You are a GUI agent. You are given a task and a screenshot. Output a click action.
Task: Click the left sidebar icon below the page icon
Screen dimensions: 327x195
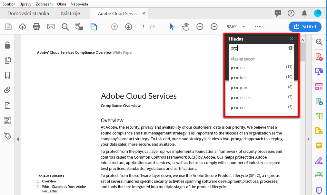[x=7, y=120]
